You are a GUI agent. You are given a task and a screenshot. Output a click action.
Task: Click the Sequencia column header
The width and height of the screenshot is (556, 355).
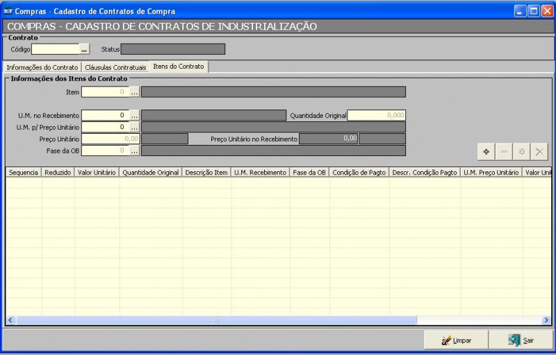pos(24,172)
